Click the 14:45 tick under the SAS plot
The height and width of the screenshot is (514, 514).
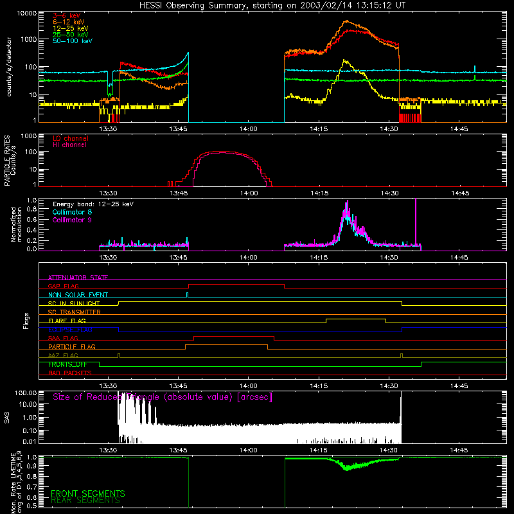[x=459, y=450]
